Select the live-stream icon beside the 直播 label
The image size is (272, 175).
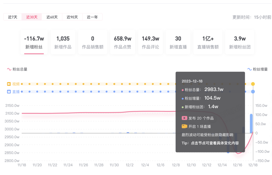tap(9, 92)
